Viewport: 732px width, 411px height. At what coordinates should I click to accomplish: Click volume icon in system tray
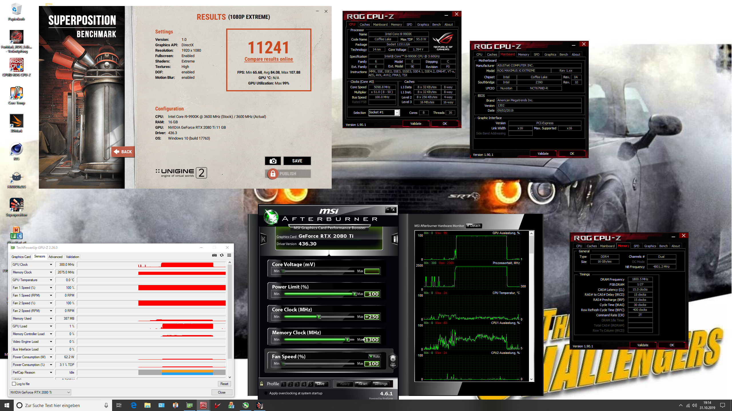pos(694,405)
